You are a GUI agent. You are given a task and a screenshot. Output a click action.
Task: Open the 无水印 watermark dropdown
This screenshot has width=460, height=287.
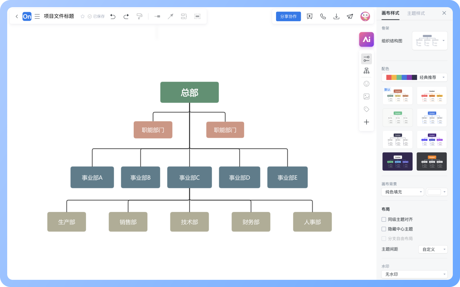pyautogui.click(x=414, y=274)
